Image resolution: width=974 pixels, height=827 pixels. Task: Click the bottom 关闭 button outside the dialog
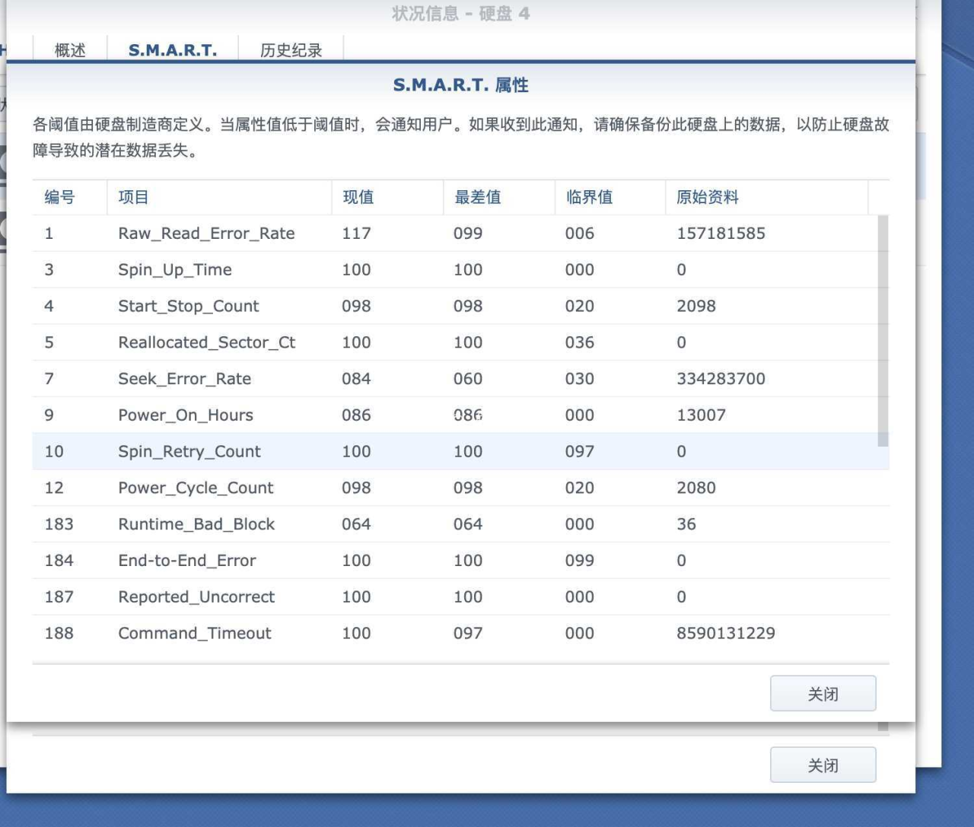[823, 765]
